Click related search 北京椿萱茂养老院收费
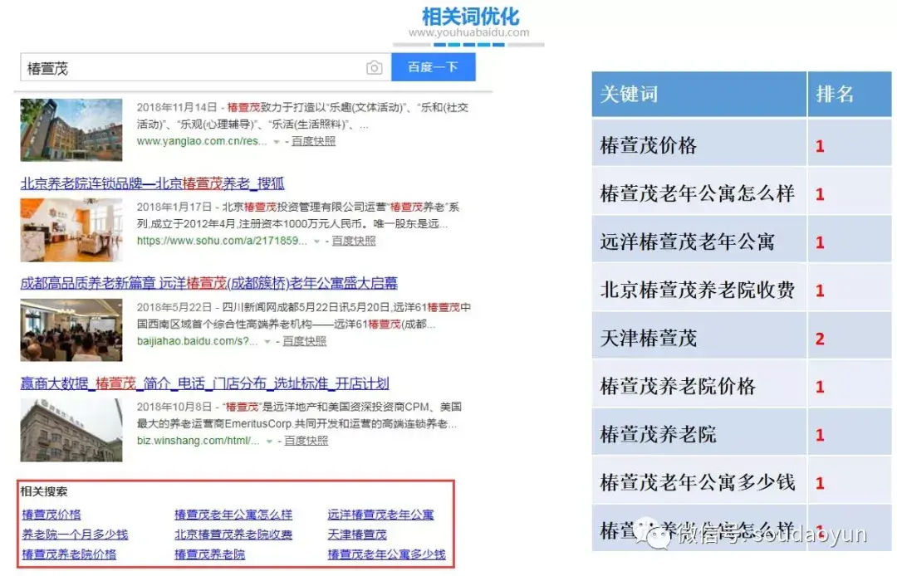 233,535
